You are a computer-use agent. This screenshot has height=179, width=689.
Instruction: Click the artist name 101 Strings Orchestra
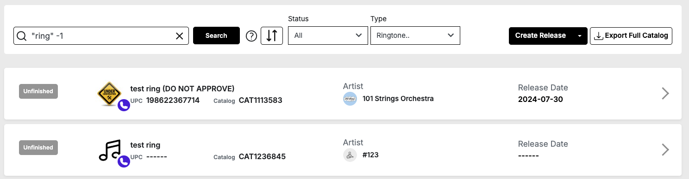click(398, 99)
